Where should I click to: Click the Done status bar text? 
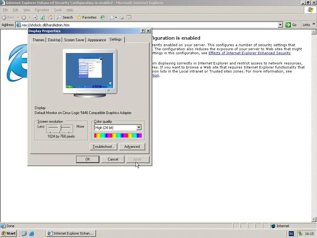(x=10, y=226)
